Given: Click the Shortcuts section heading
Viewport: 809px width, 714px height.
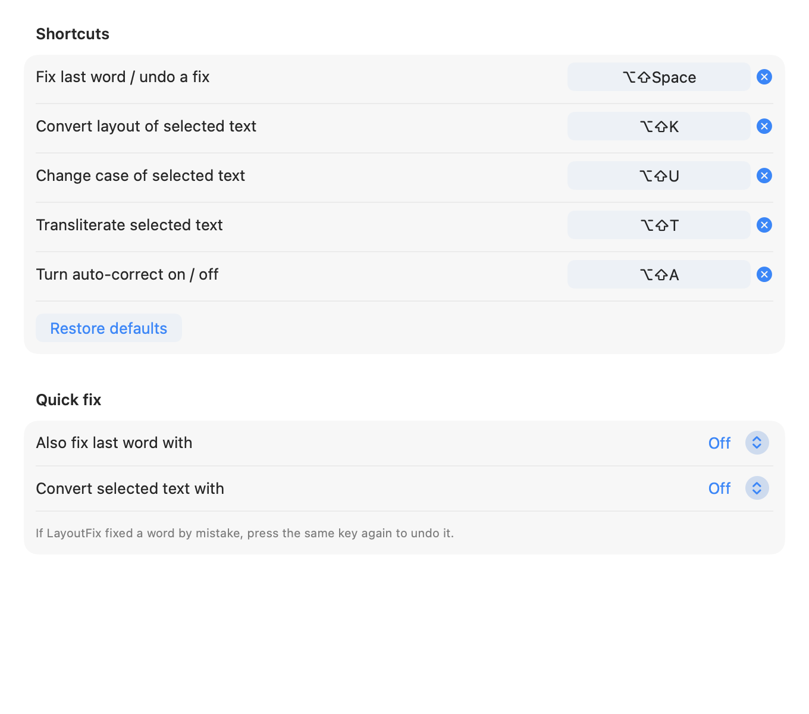Looking at the screenshot, I should tap(73, 34).
